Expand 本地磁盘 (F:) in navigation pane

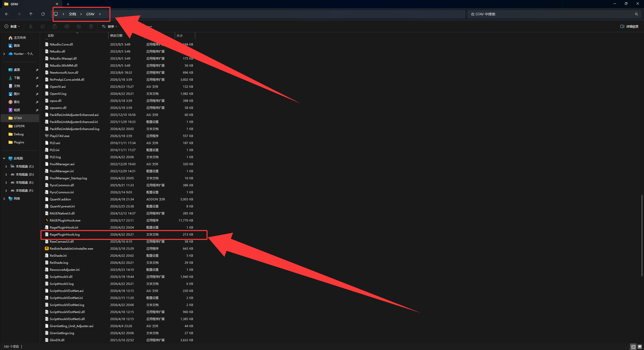click(6, 191)
